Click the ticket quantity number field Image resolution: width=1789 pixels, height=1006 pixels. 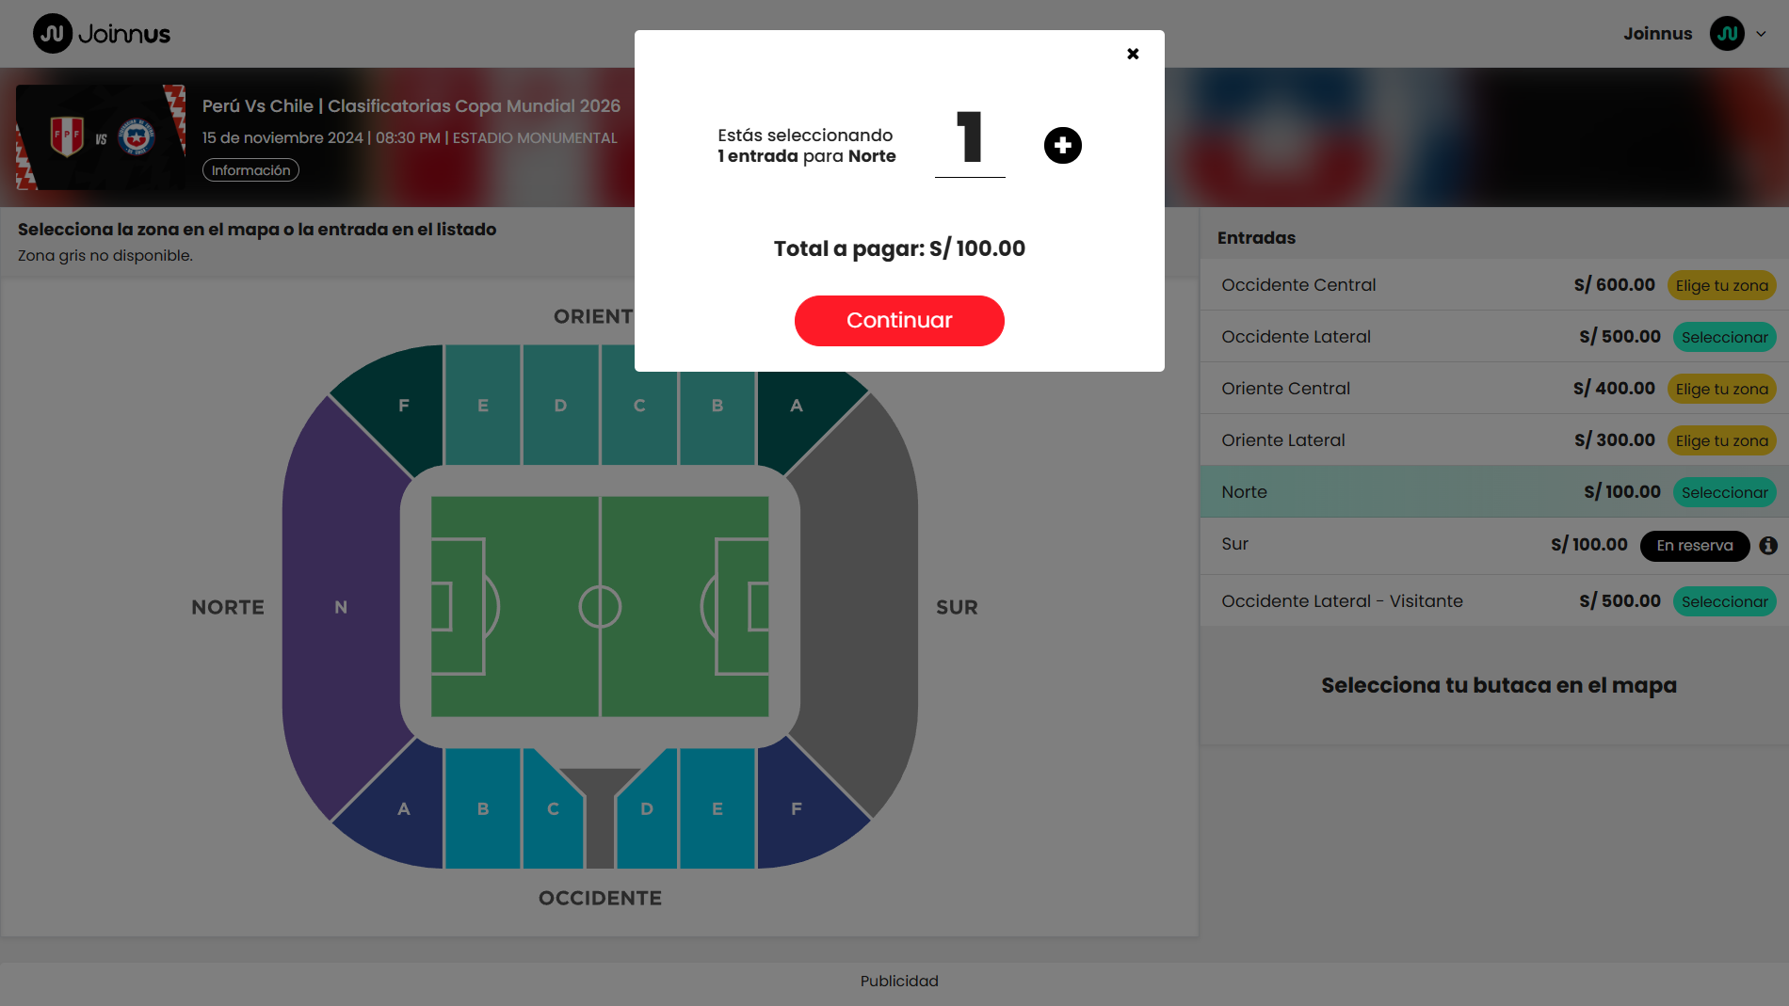(x=969, y=139)
